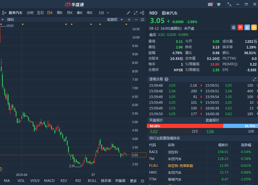Select the 日K chart tab

pyautogui.click(x=50, y=13)
